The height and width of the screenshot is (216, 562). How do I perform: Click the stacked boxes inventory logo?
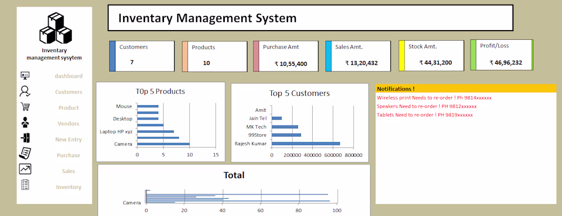(56, 28)
